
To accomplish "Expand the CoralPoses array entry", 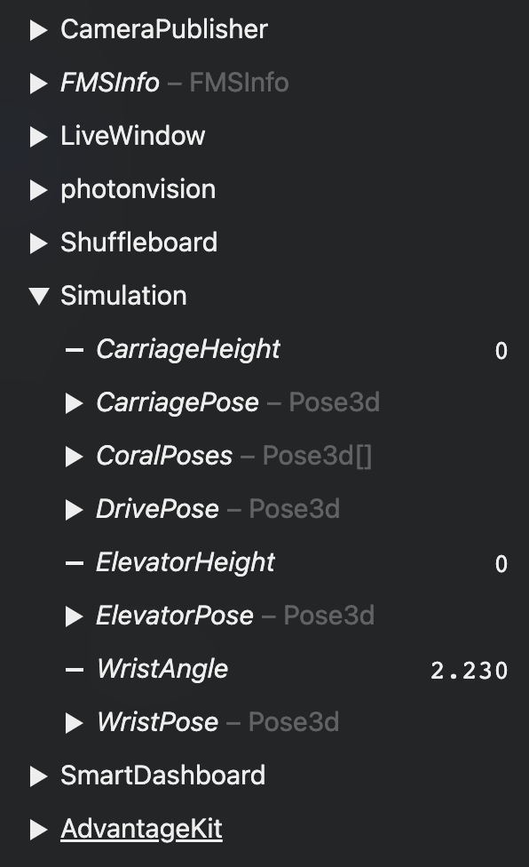I will pyautogui.click(x=74, y=457).
